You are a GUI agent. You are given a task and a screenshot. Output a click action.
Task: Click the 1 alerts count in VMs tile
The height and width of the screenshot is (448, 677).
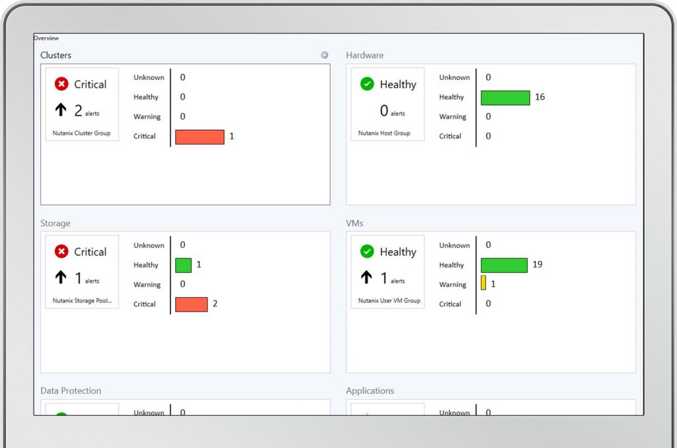point(393,278)
